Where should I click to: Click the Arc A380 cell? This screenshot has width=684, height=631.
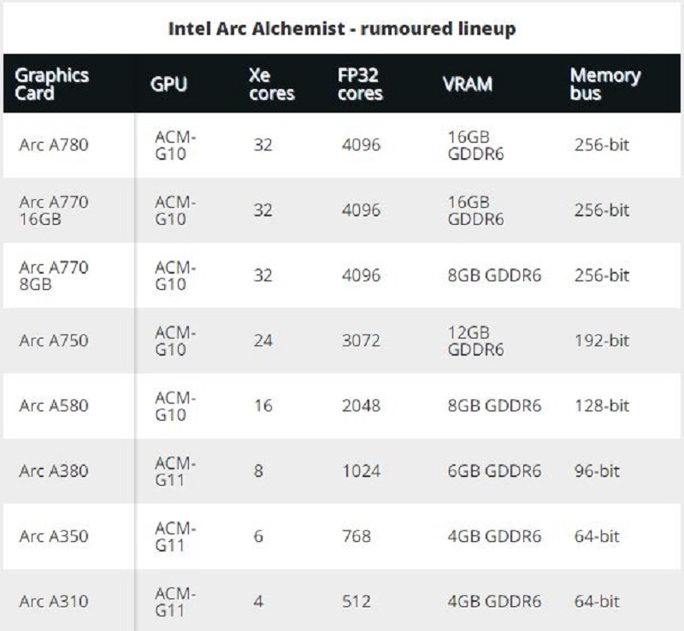pyautogui.click(x=53, y=471)
